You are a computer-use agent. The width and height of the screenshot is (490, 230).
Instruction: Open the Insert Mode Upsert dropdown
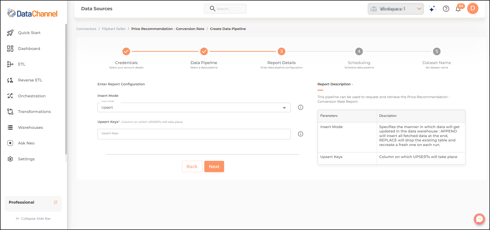pos(194,108)
